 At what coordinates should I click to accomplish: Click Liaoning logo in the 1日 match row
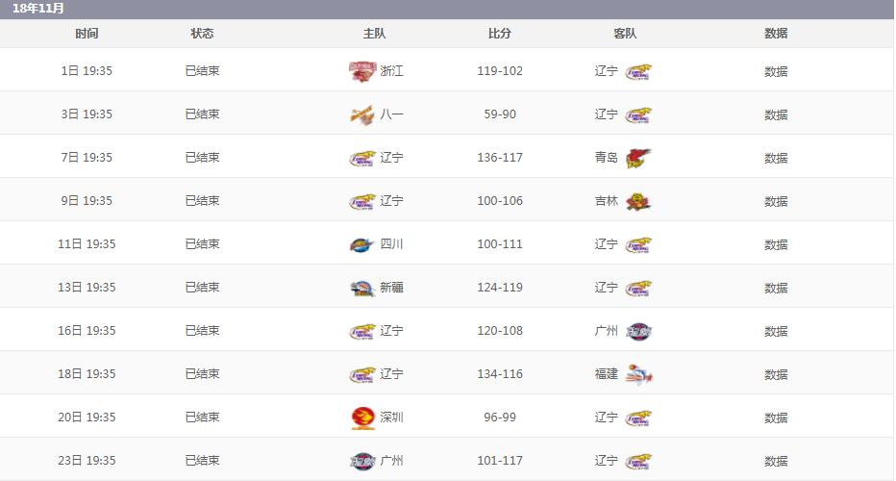click(638, 71)
